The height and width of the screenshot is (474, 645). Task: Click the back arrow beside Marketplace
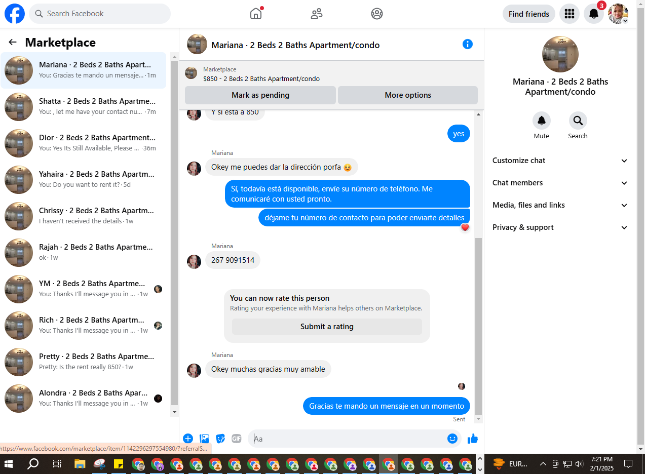[x=13, y=42]
